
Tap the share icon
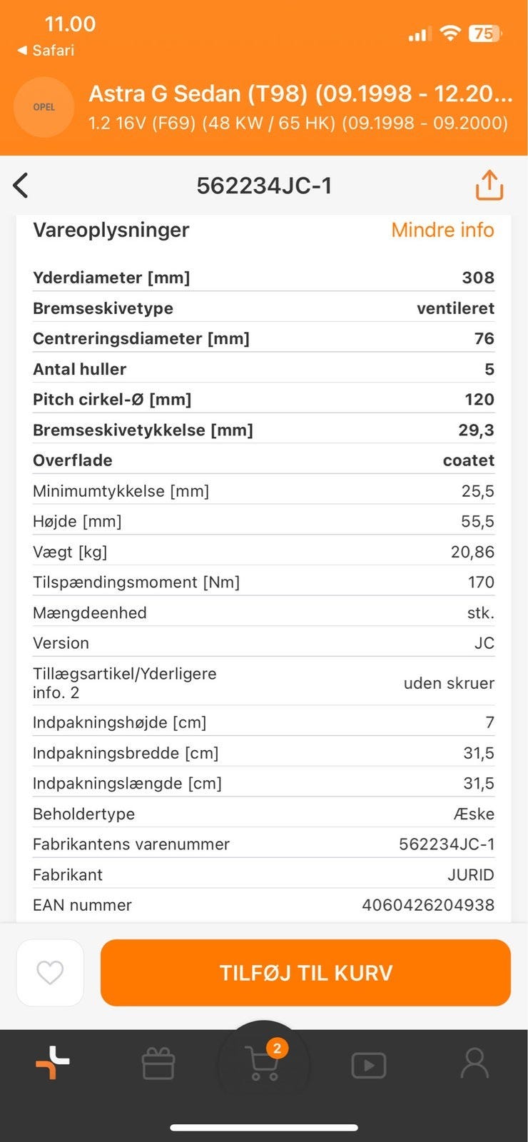[x=489, y=186]
